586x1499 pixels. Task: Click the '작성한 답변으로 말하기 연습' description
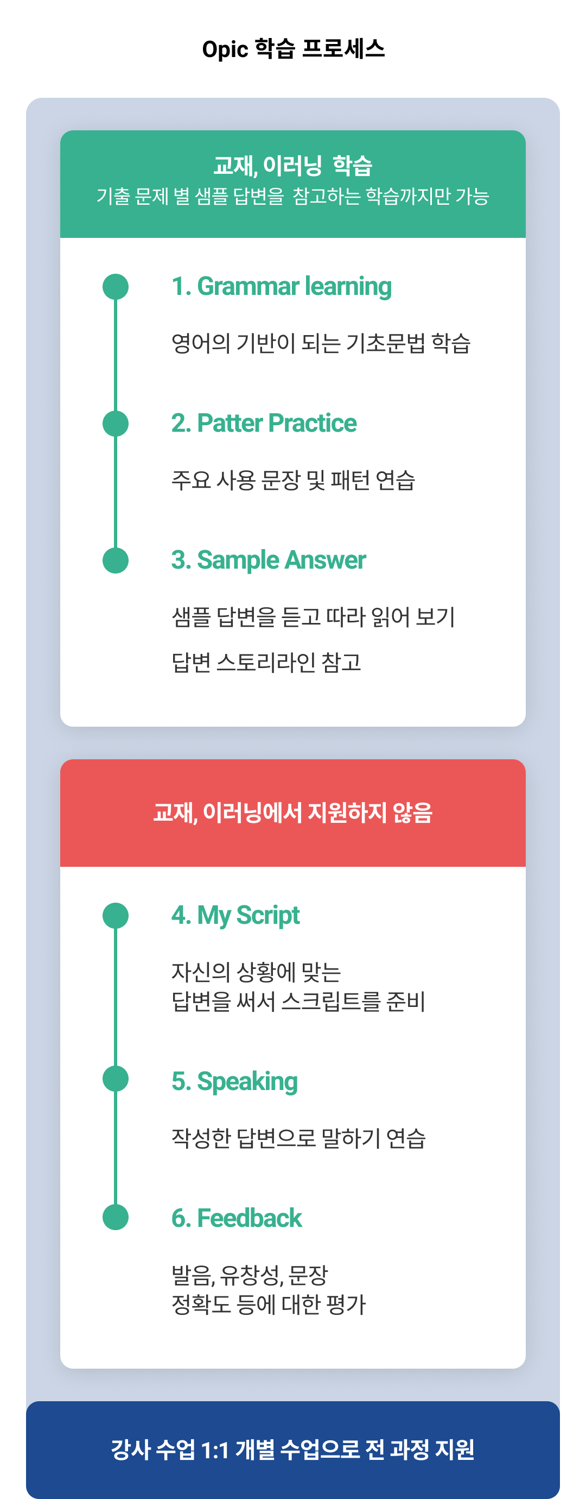pos(299,1138)
